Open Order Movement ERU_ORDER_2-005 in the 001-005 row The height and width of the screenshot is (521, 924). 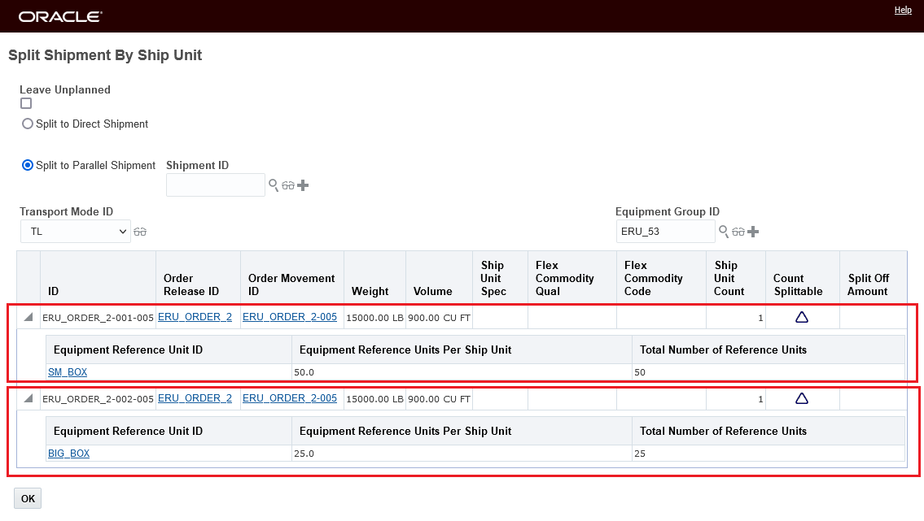point(290,317)
